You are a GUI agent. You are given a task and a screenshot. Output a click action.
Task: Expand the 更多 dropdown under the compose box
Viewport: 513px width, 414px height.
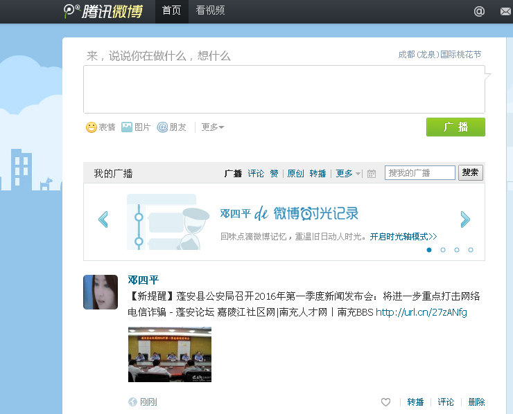click(213, 127)
